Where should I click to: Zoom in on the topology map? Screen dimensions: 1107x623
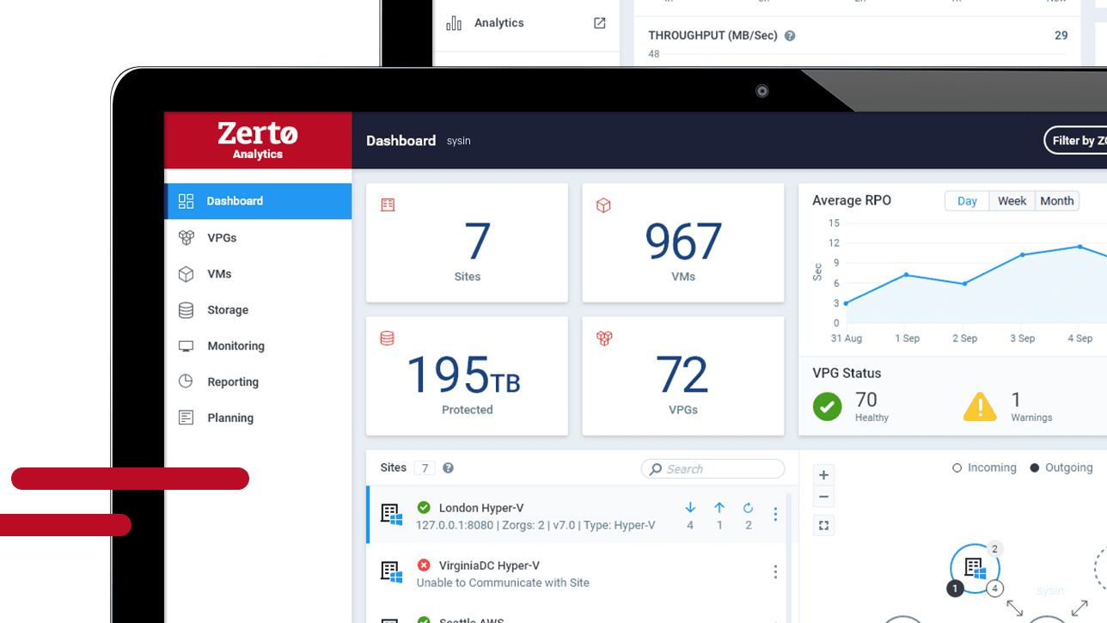point(823,475)
